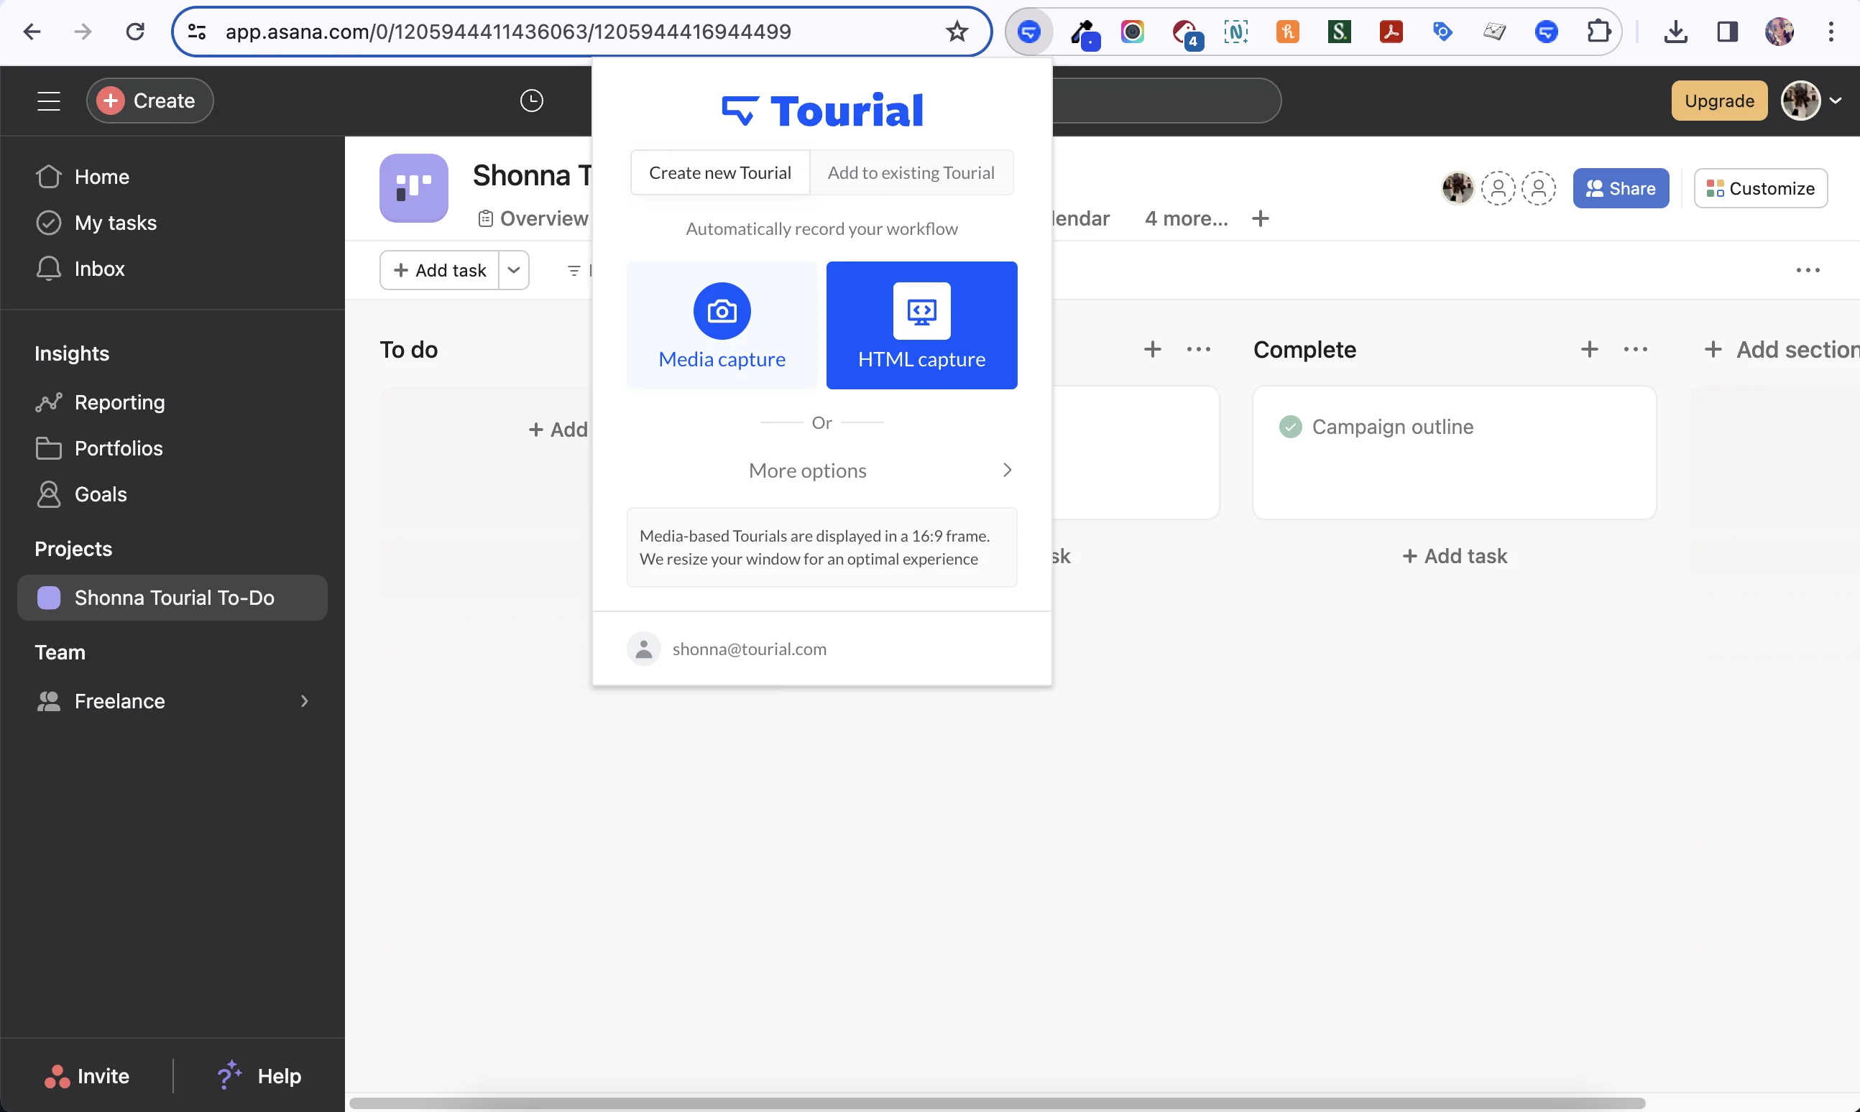This screenshot has height=1112, width=1860.
Task: Open the Overview tab
Action: click(533, 218)
